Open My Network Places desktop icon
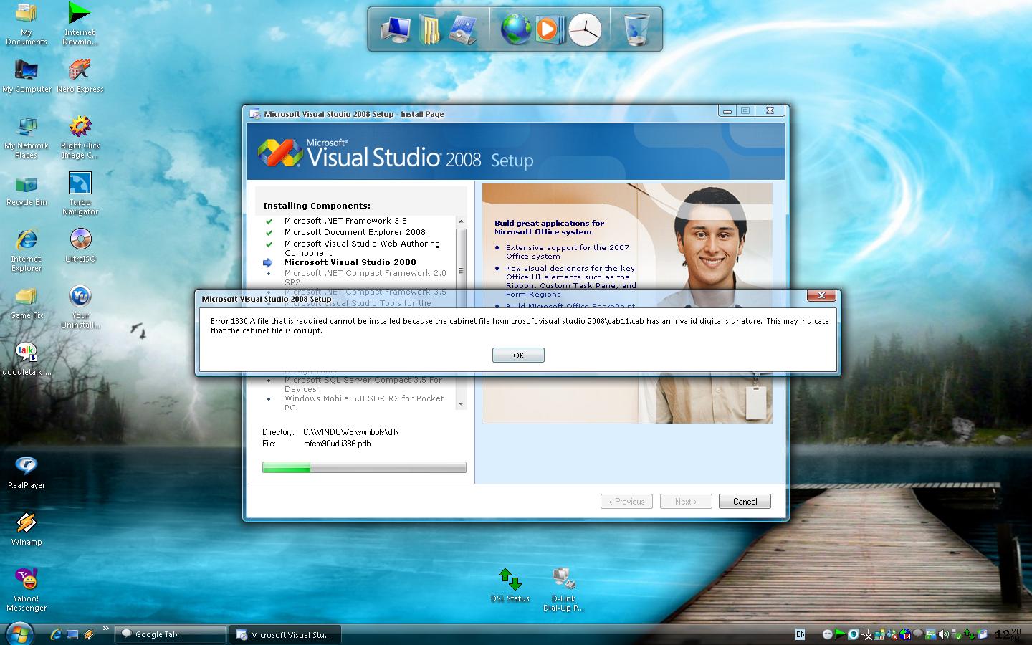Viewport: 1032px width, 645px height. (x=27, y=138)
